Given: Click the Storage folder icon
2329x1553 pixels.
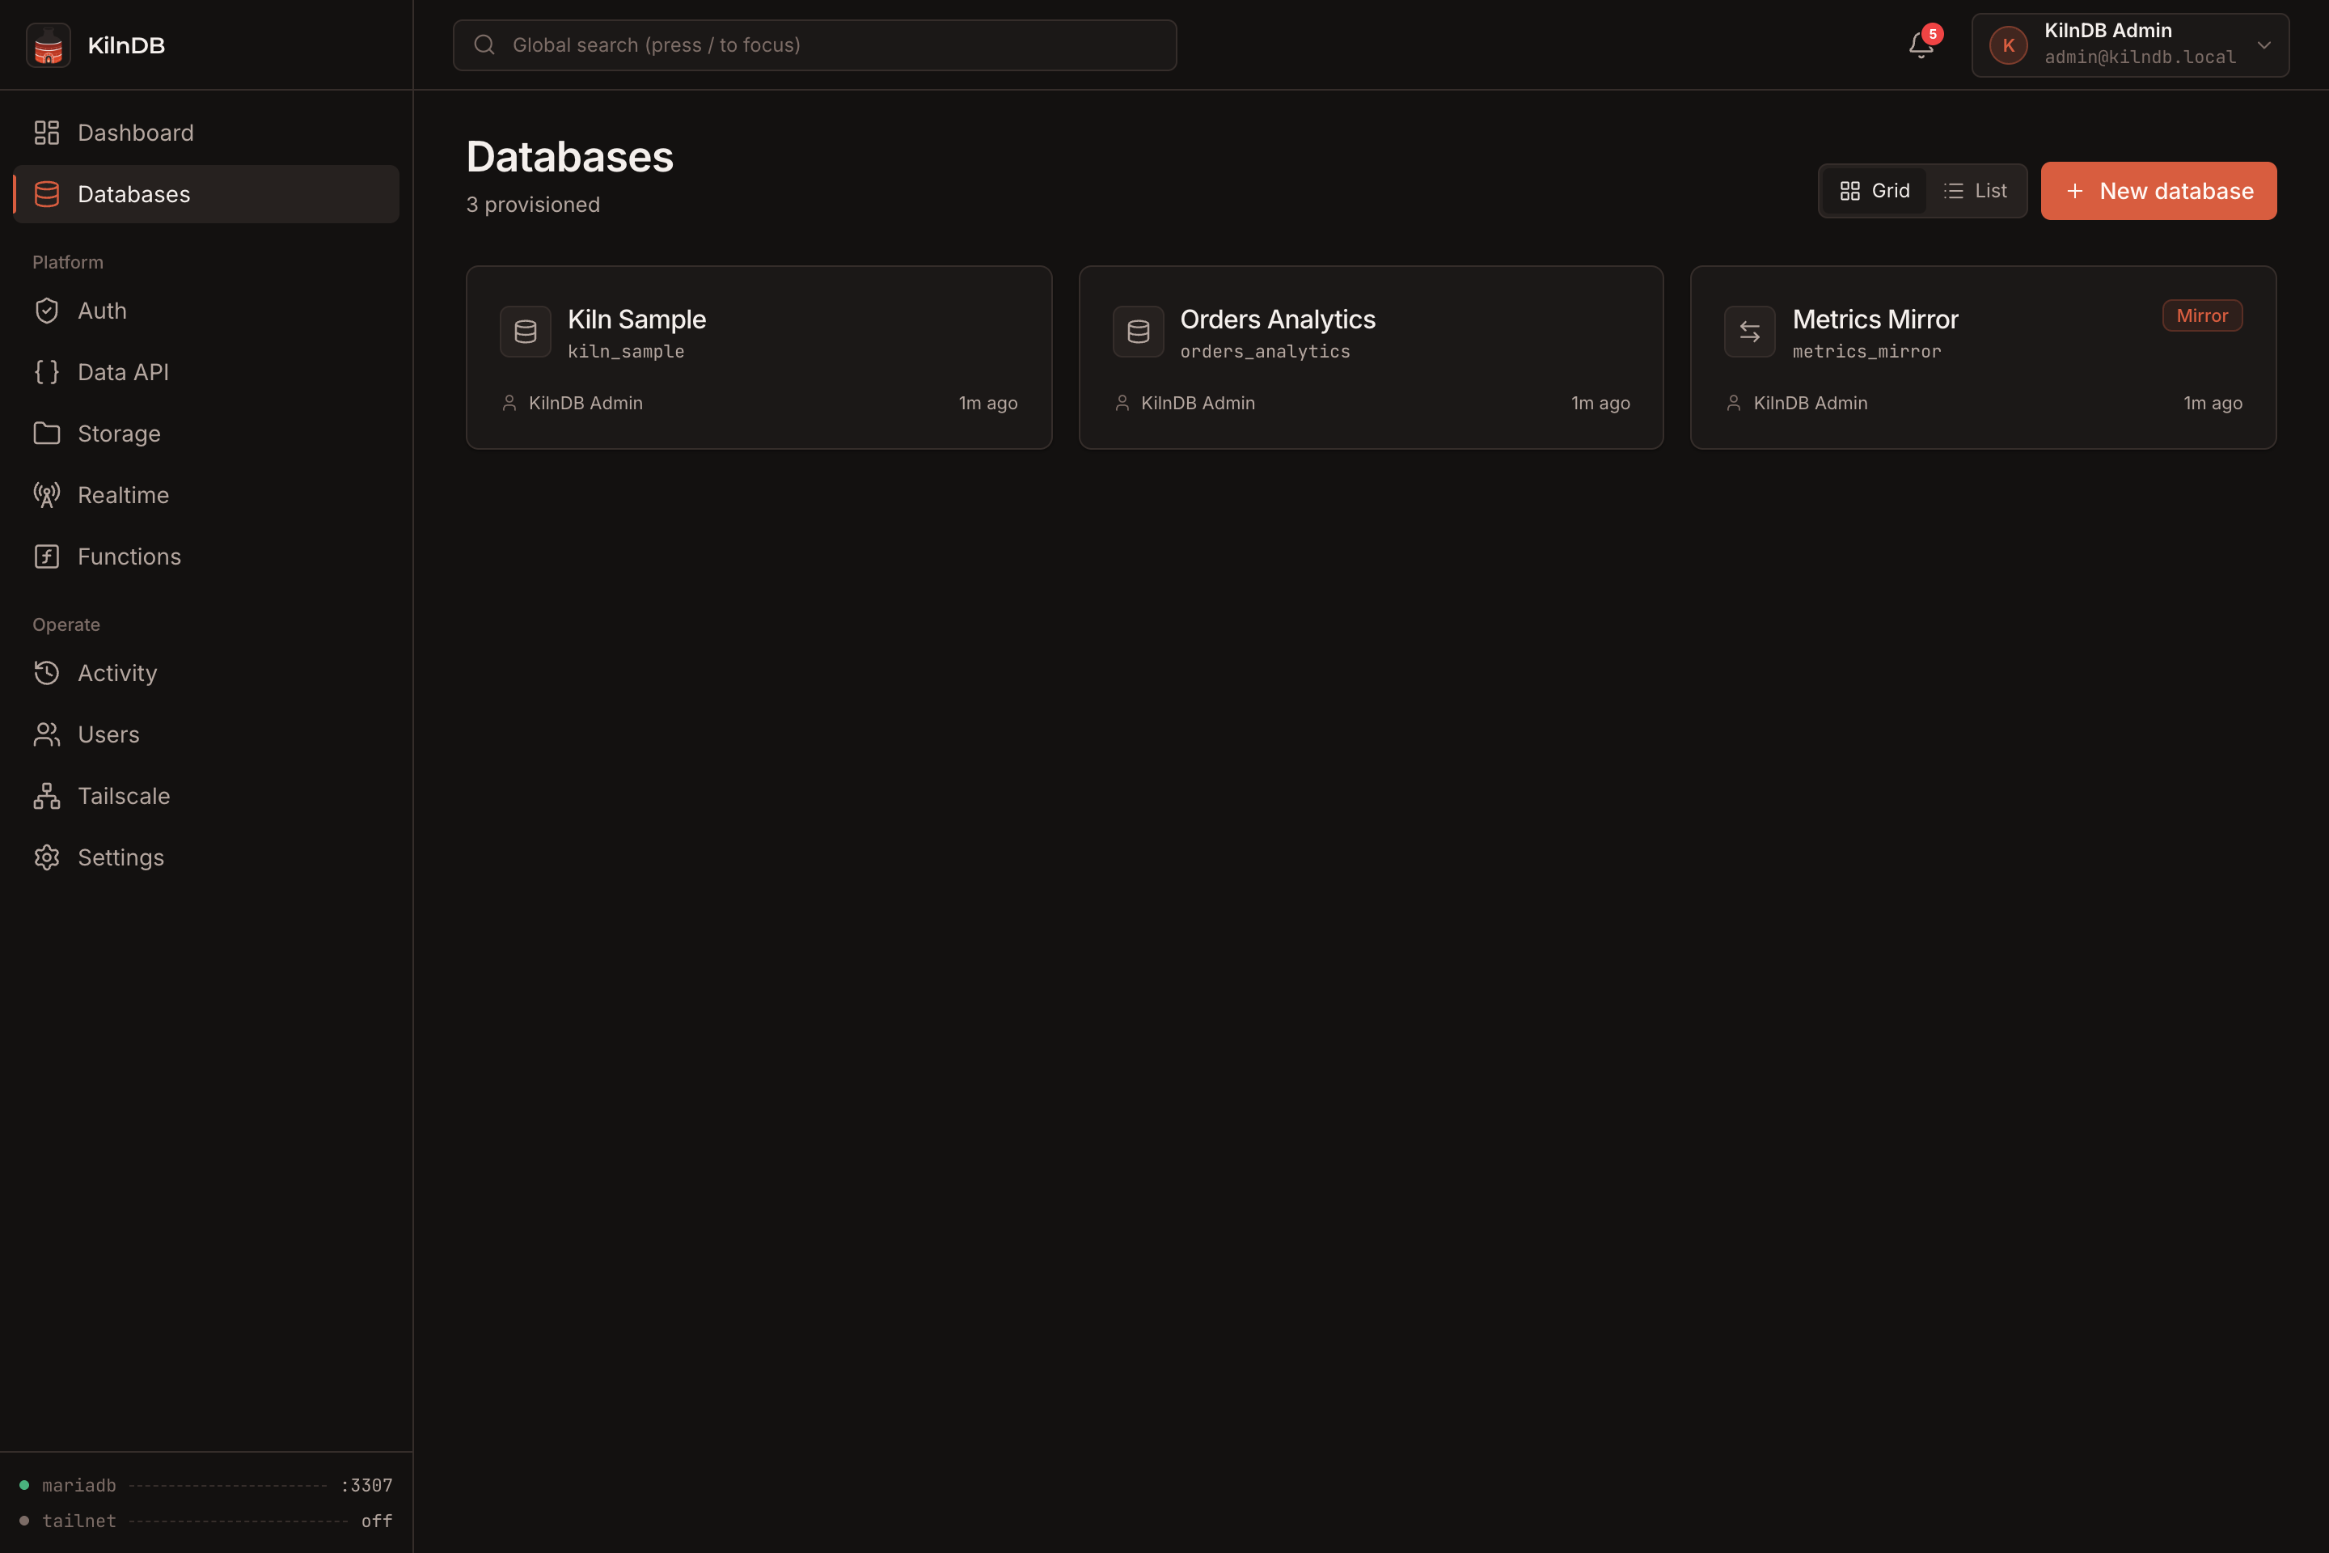Looking at the screenshot, I should (x=47, y=434).
